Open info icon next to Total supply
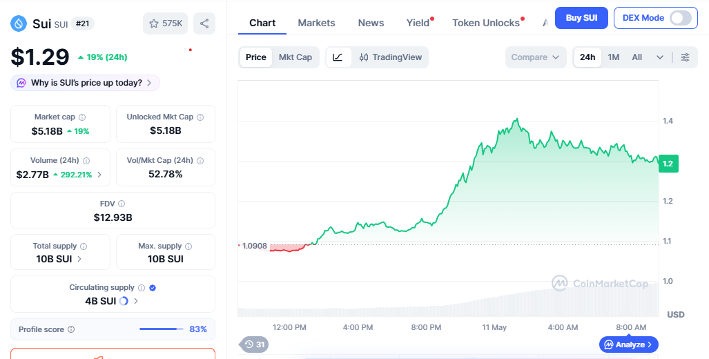 point(84,246)
